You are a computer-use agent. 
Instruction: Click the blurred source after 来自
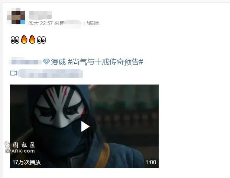[73, 23]
